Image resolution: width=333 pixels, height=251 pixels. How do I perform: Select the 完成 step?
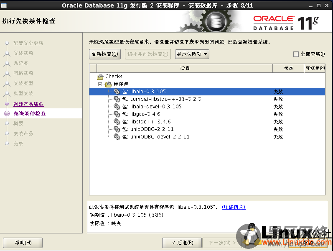pos(18,143)
